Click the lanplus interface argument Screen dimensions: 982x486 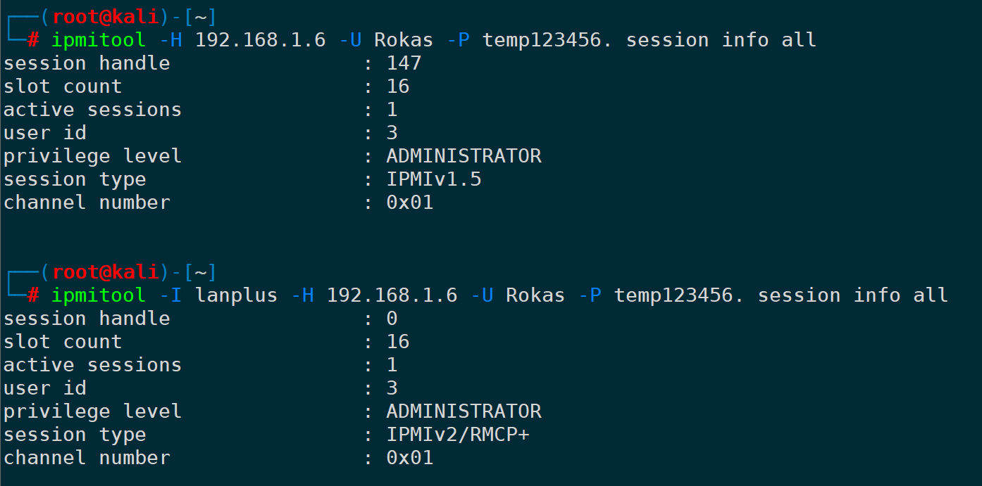pos(236,295)
